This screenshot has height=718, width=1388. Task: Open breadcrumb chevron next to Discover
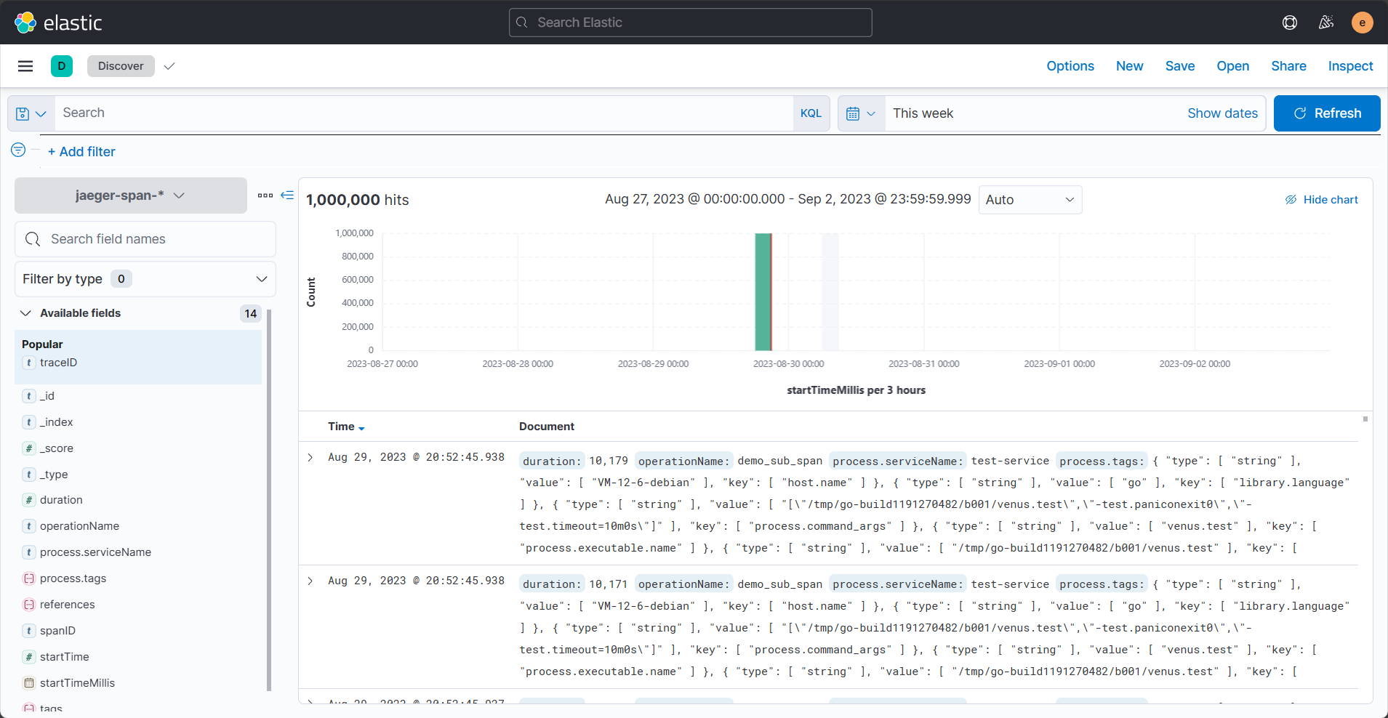pos(169,66)
